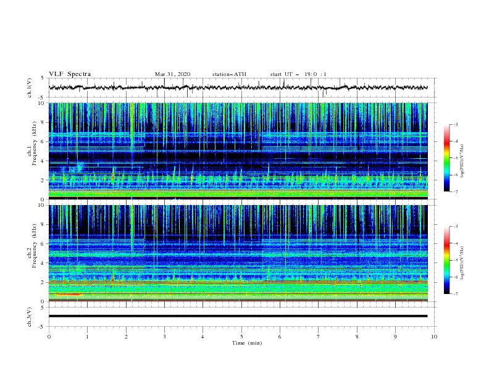
Task: Click the ch.1 PSD color scale bar
Action: (x=446, y=158)
